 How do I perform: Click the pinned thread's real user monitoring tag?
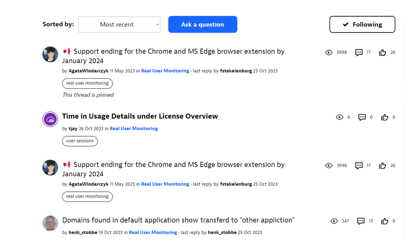click(x=87, y=83)
